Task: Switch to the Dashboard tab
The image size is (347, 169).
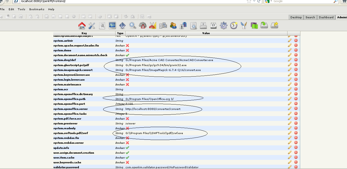Action: click(326, 17)
